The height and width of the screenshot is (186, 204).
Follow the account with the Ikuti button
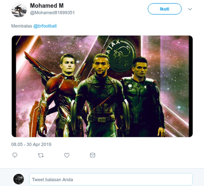[165, 9]
